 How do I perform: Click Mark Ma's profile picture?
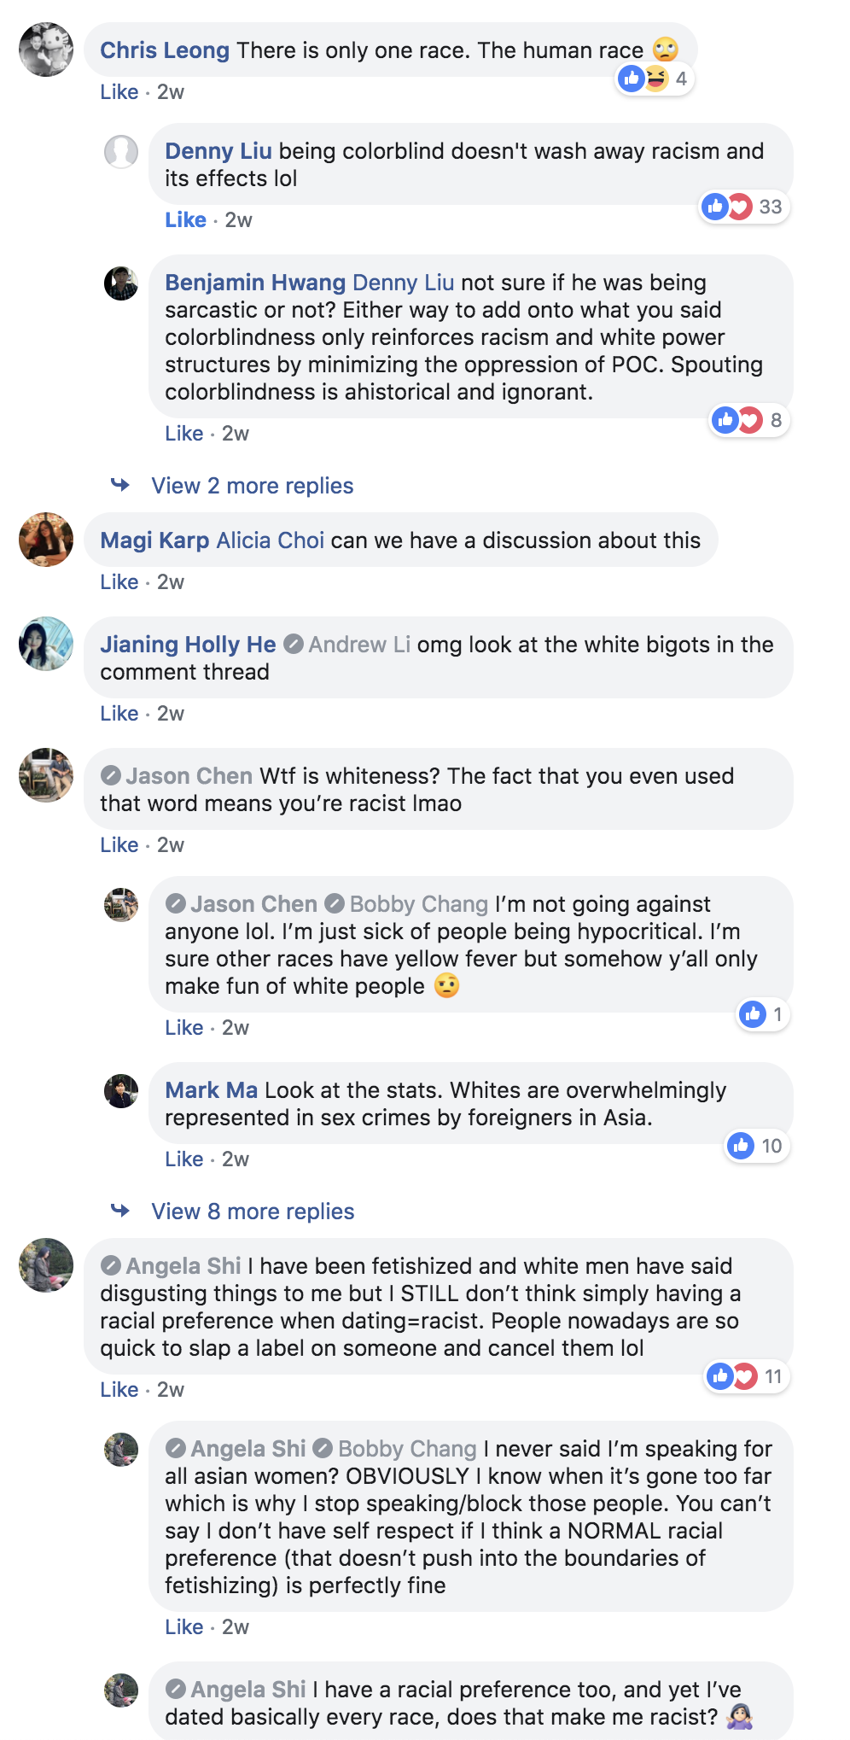(x=121, y=1091)
